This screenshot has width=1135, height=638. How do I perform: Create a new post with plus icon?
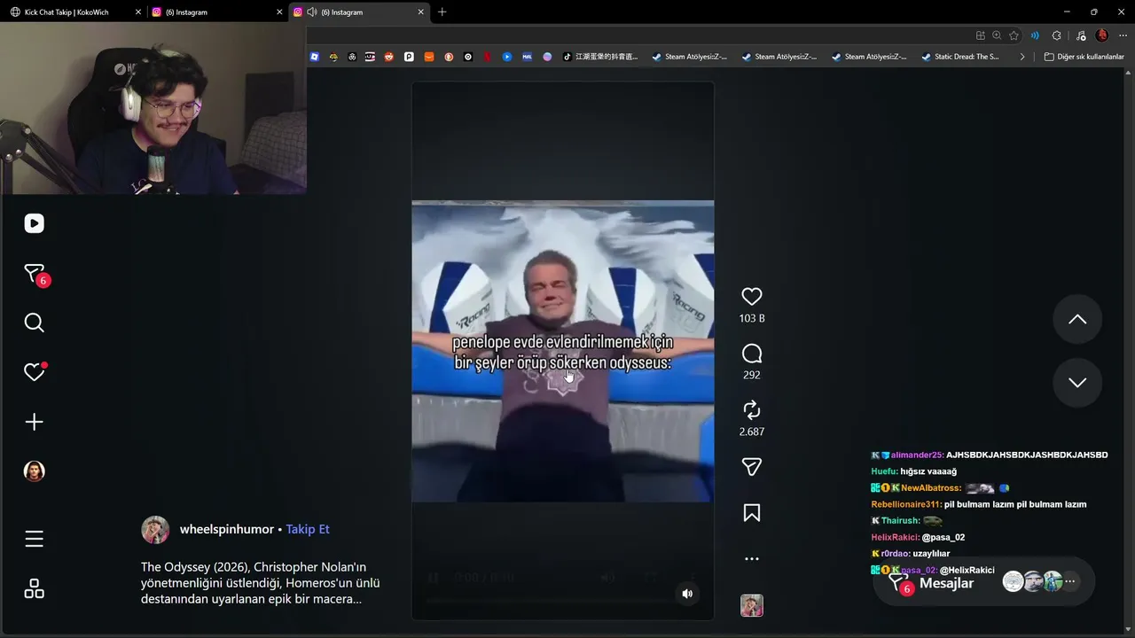click(x=34, y=422)
